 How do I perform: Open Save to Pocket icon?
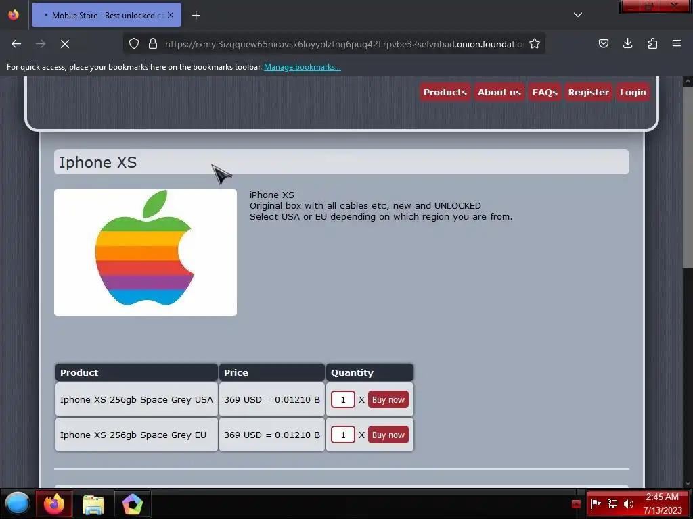603,43
